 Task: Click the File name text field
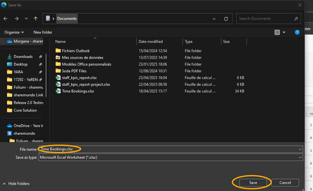pyautogui.click(x=169, y=149)
